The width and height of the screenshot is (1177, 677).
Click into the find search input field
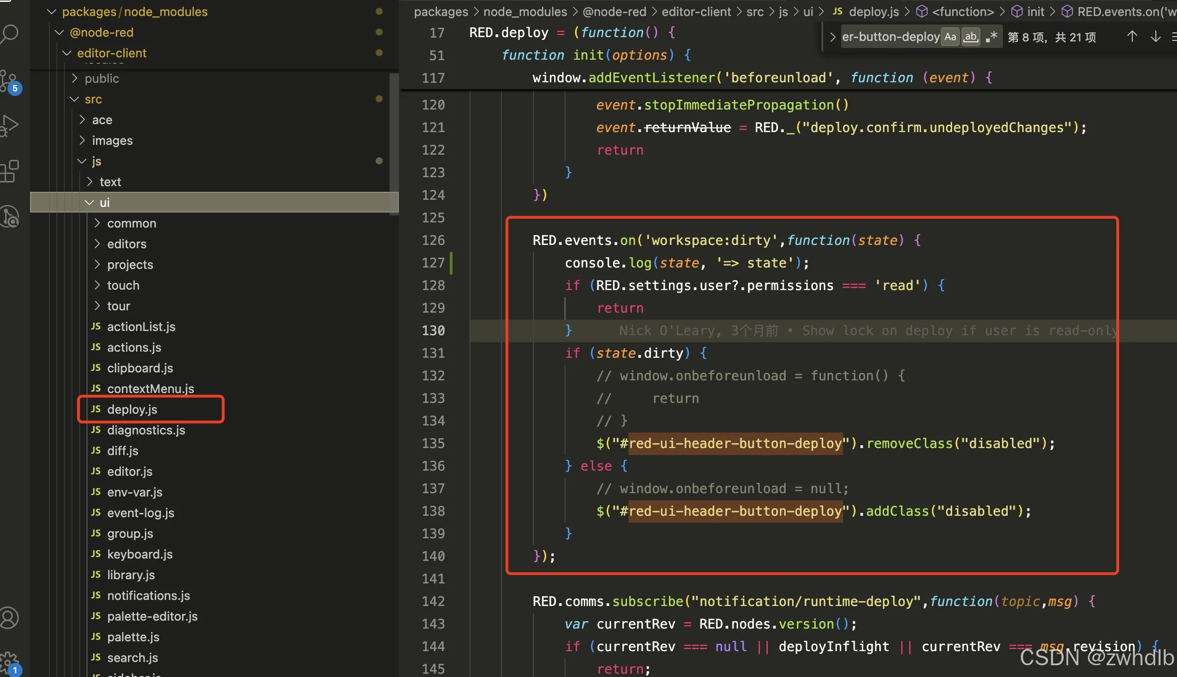(x=890, y=37)
